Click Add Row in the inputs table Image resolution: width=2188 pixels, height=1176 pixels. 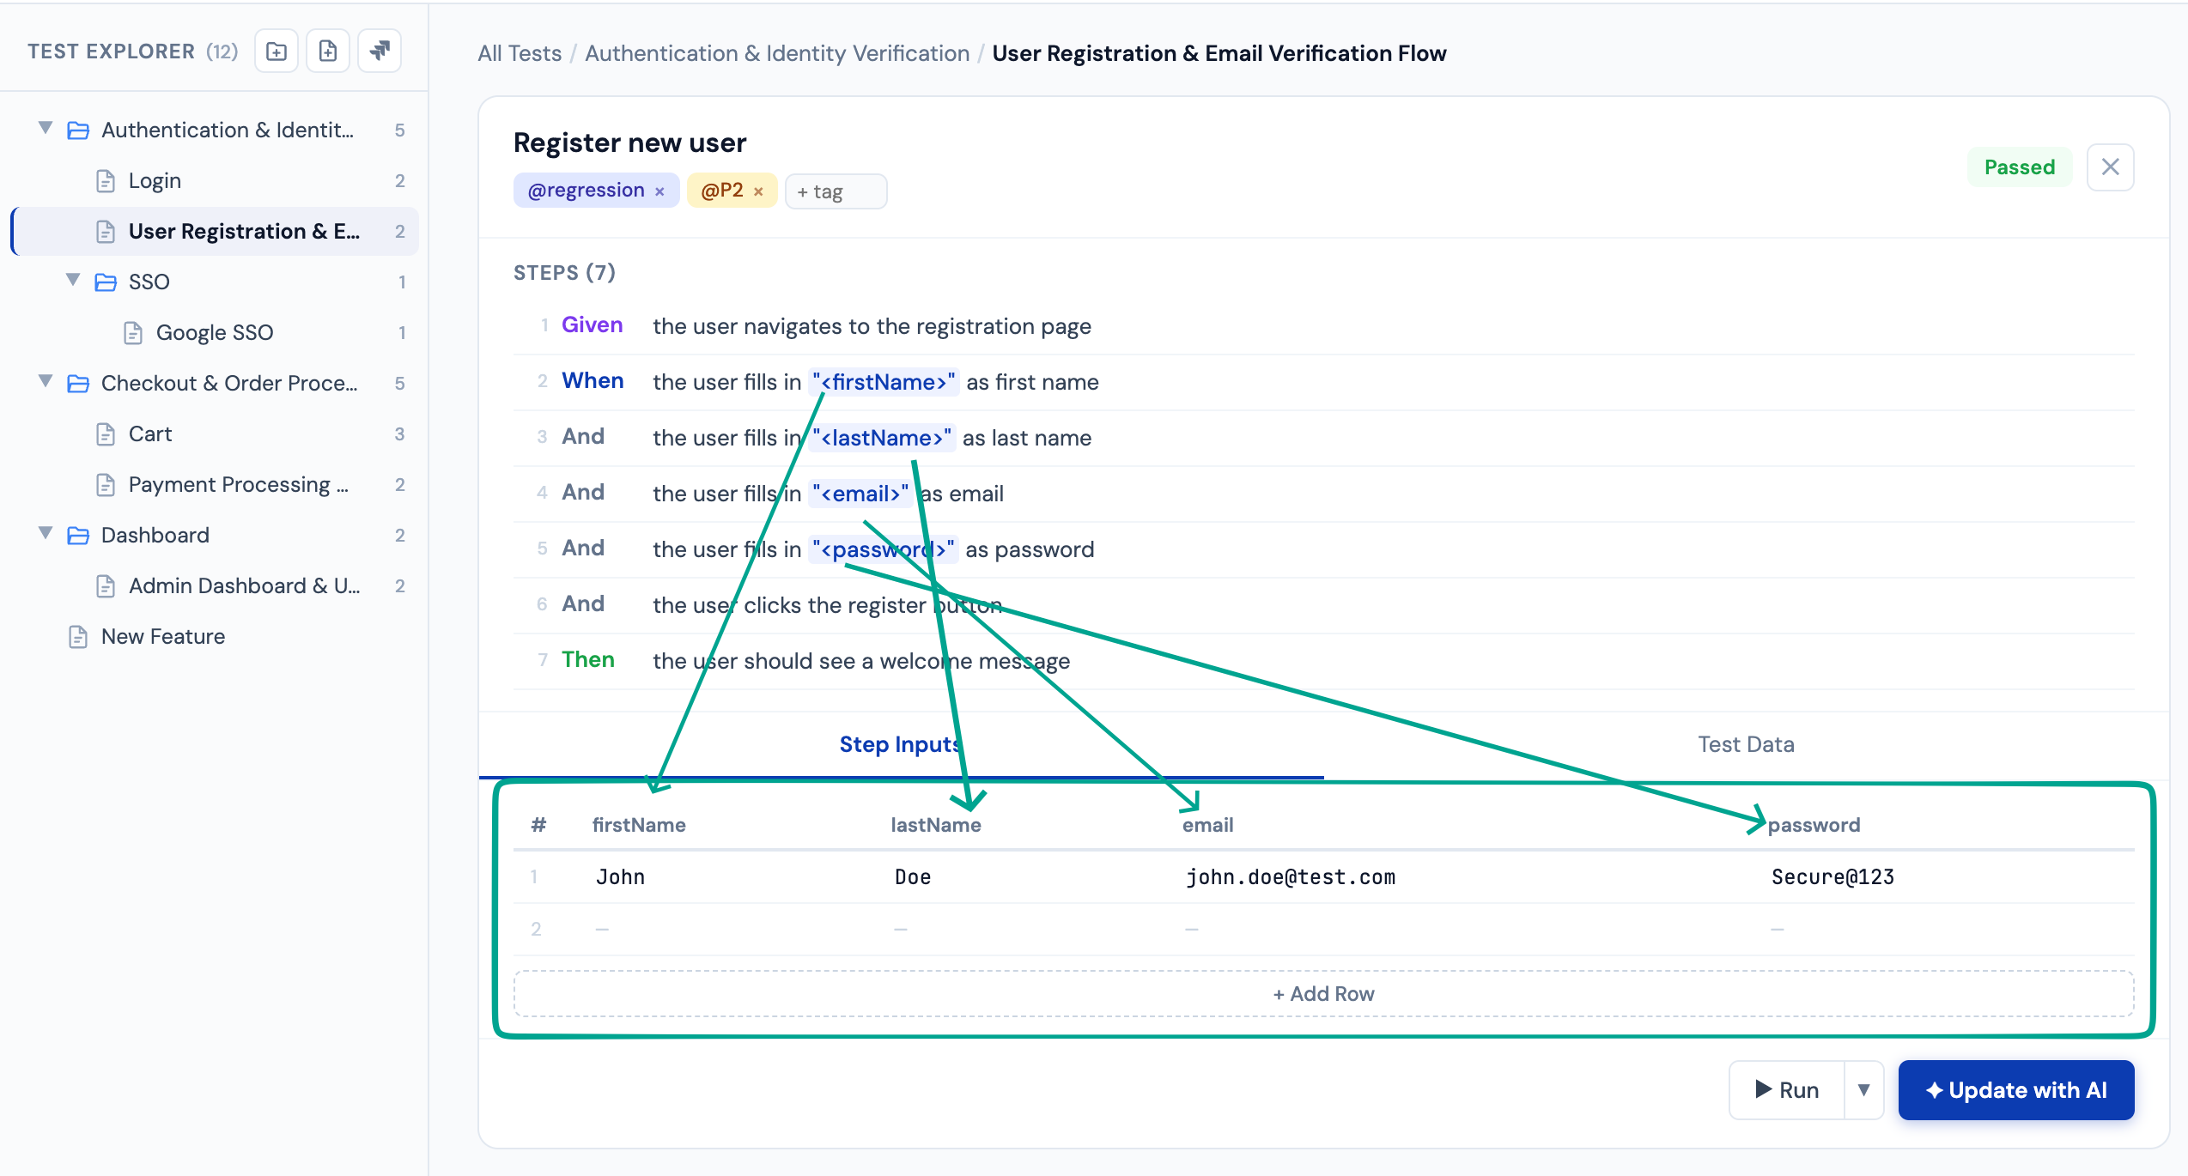pos(1323,994)
